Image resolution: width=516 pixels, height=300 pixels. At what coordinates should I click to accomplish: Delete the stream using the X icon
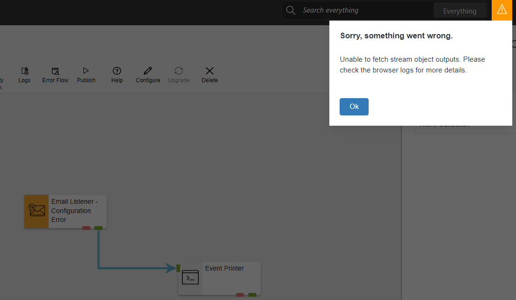(x=209, y=75)
